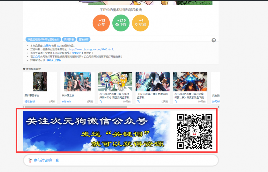The width and height of the screenshot is (268, 172).
Task: Open the 四月新番 tag
Action: point(69,39)
